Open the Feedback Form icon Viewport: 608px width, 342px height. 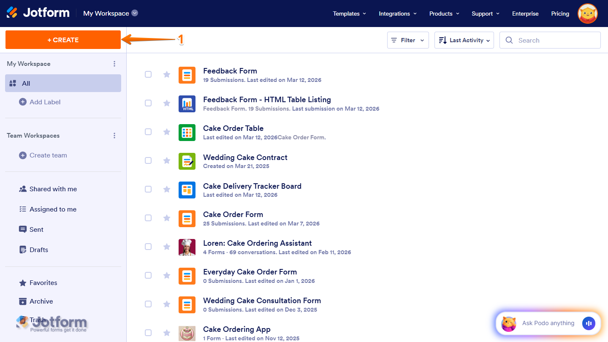[187, 75]
